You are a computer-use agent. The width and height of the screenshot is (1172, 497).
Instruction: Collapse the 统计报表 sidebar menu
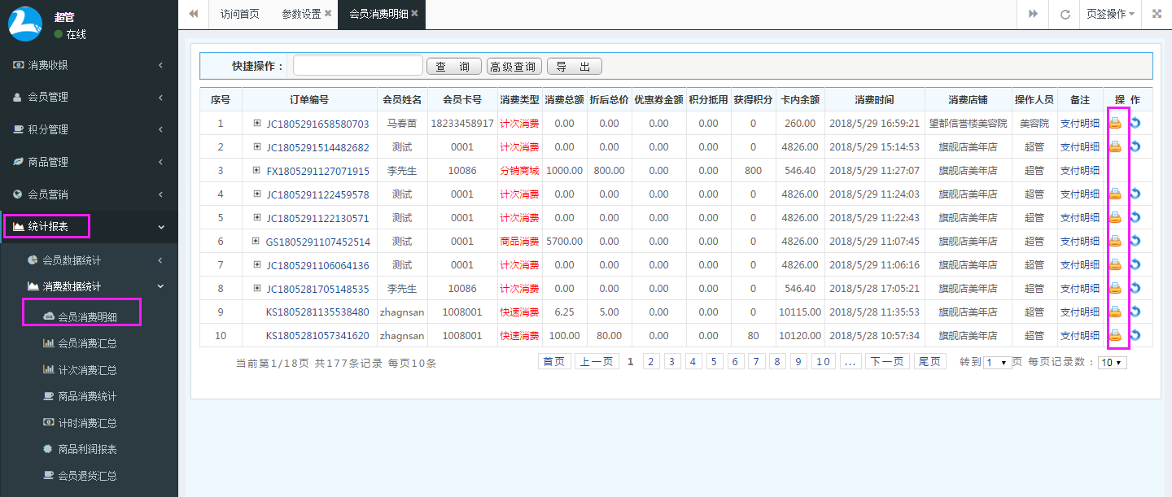(89, 226)
